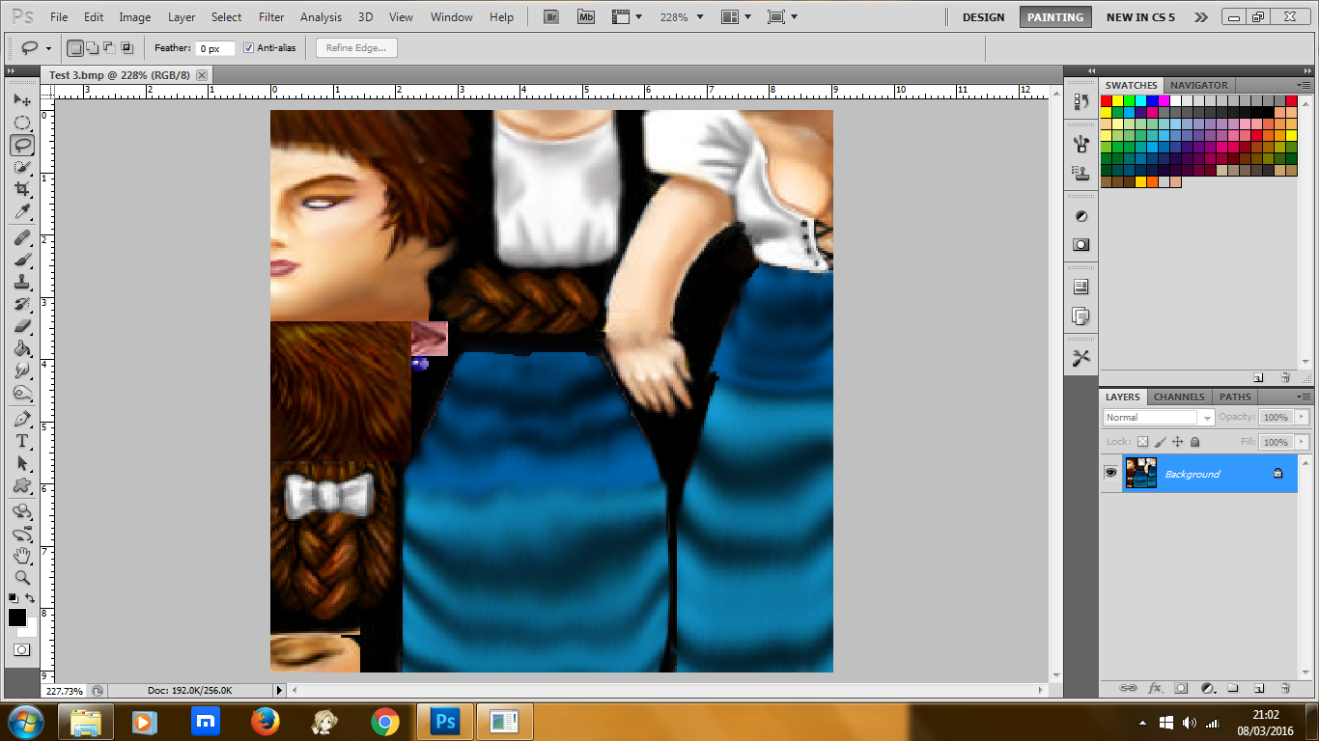The width and height of the screenshot is (1319, 741).
Task: Launch Mini Bridge from Mb icon
Action: pos(586,17)
